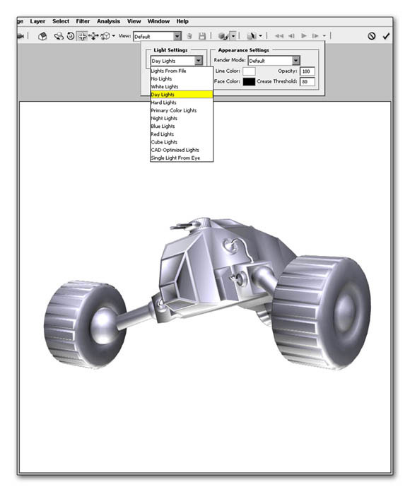Choose Blue Lights in the list
The image size is (410, 492).
point(182,126)
